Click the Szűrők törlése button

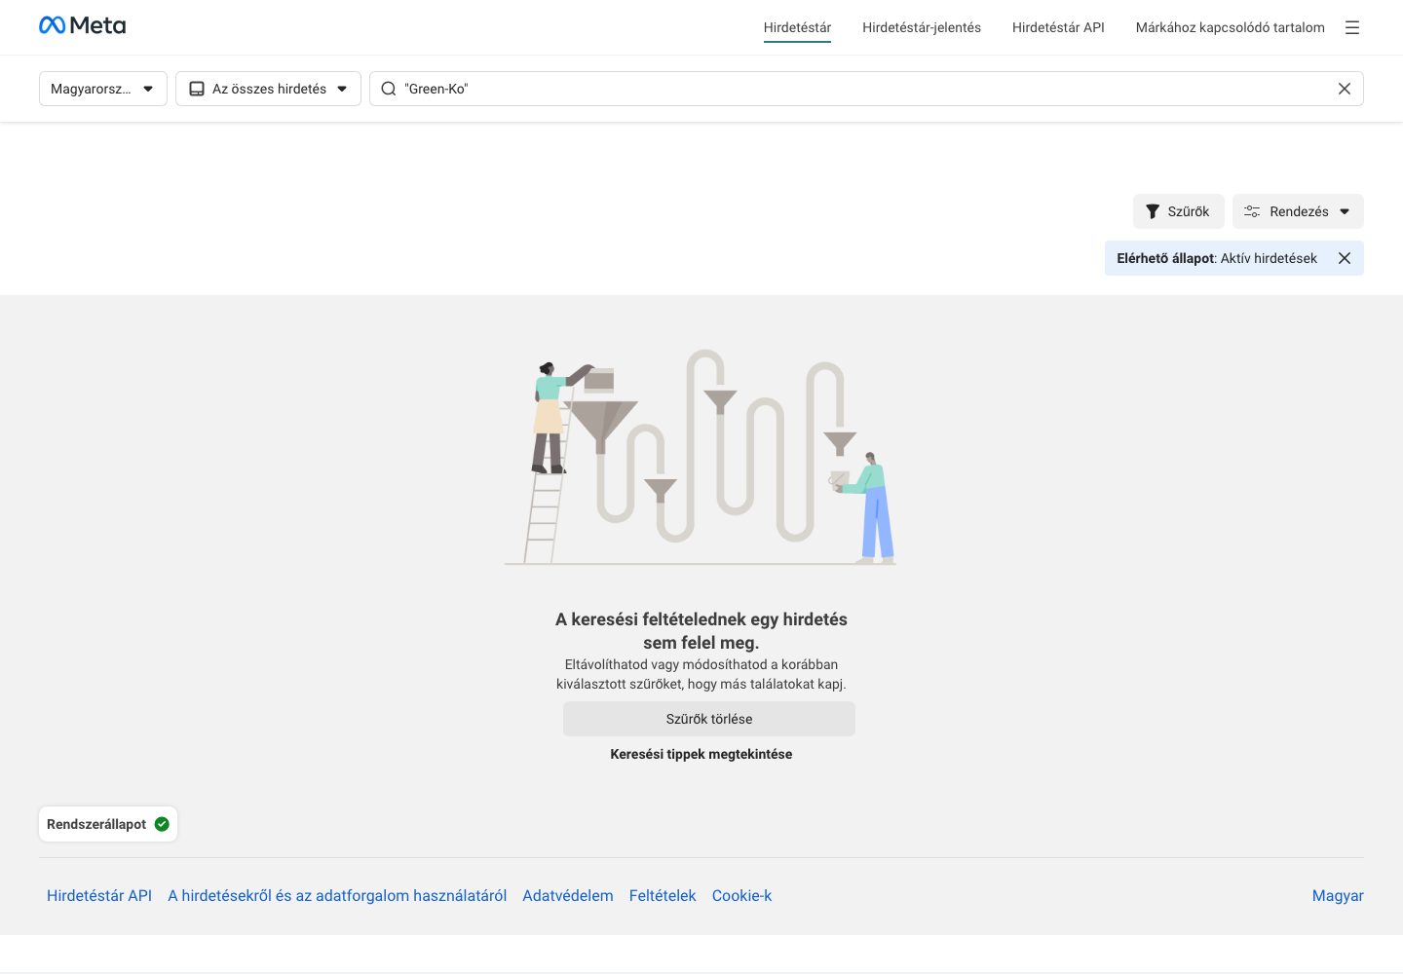coord(709,719)
